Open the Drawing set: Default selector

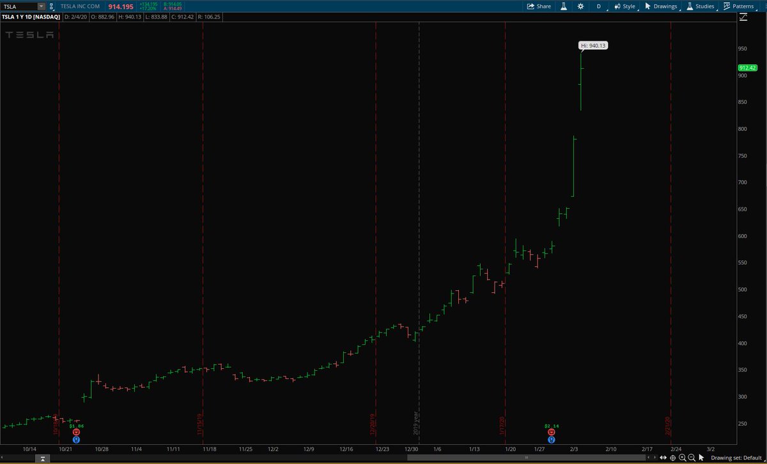(736, 458)
